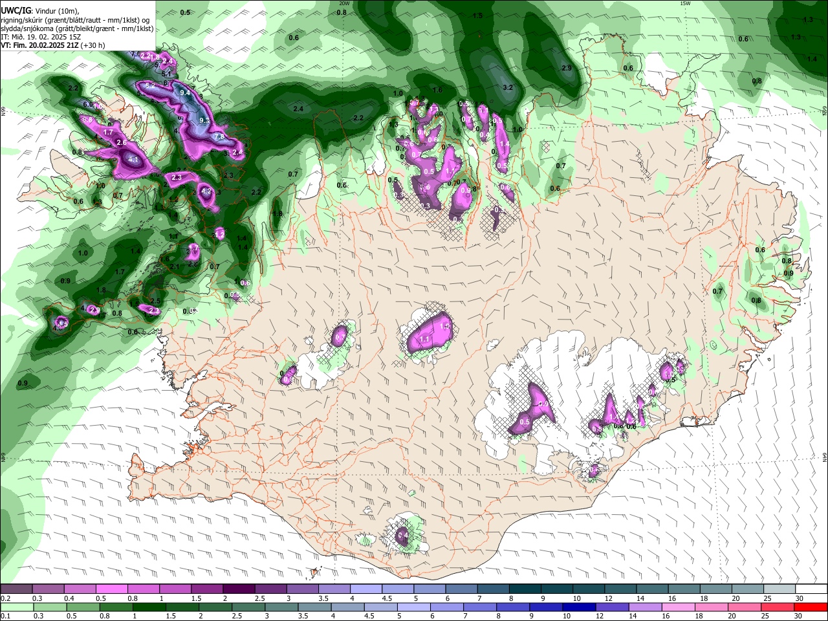Click the init time line 'IT: Mið. 19. 02. 2025 15Z'
Screen dimensions: 828x621
click(x=41, y=37)
